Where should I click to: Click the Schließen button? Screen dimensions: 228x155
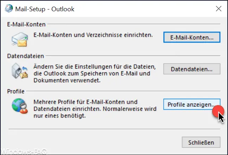tap(201, 142)
